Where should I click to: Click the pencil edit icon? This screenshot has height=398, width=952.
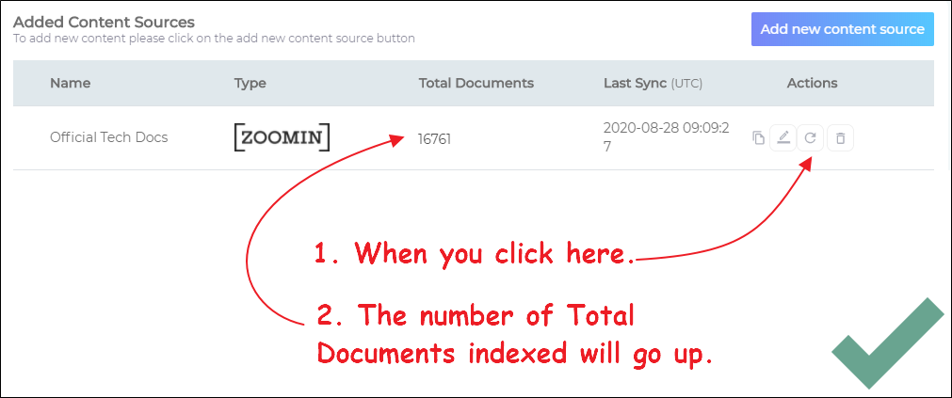tap(783, 138)
